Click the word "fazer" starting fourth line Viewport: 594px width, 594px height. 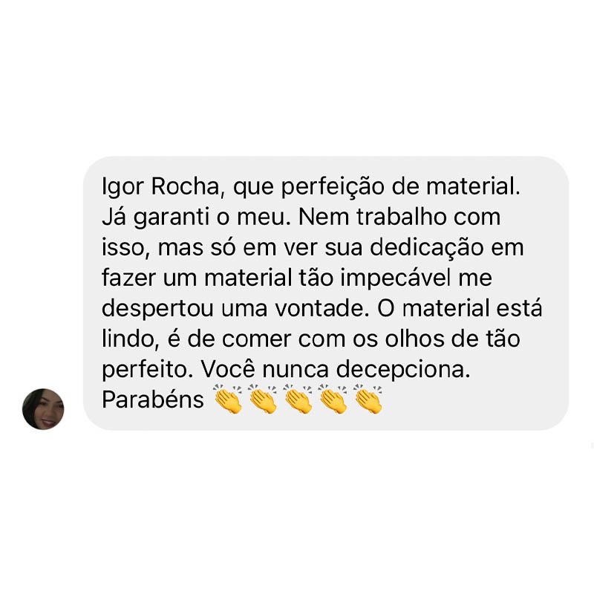tap(128, 278)
